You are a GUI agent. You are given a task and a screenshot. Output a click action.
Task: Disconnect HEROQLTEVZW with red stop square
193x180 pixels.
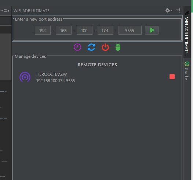pos(172,77)
